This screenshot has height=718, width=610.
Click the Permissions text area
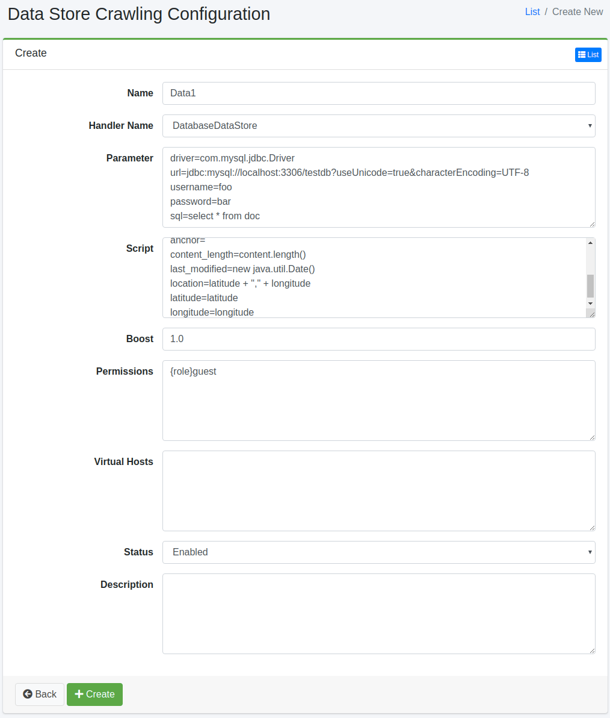click(x=378, y=401)
